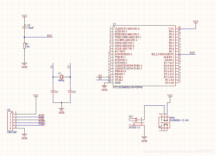Select pin name MOSI/ADC5/P1.5 on U1
The width and height of the screenshot is (216, 156).
[x=124, y=43]
